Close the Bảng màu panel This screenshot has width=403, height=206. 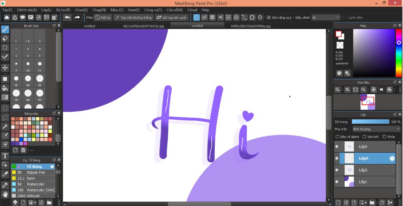pos(59,113)
